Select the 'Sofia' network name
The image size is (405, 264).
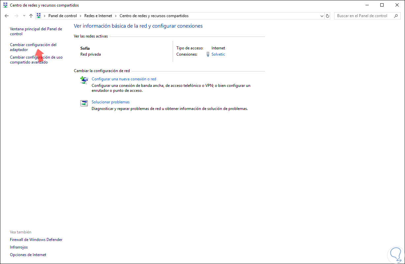[85, 48]
